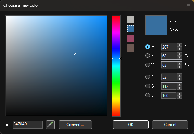The height and width of the screenshot is (134, 194).
Task: Decrease the R value with down arrow
Action: 179,79
